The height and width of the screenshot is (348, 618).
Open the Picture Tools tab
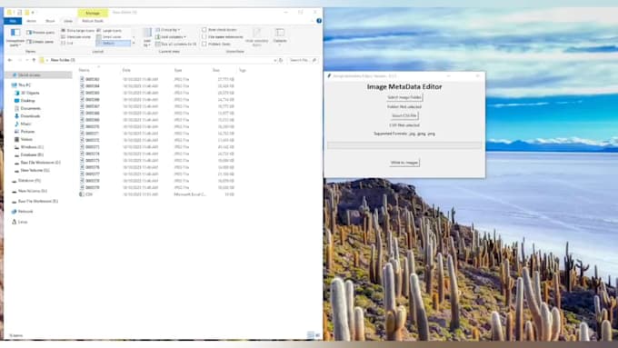pos(93,21)
